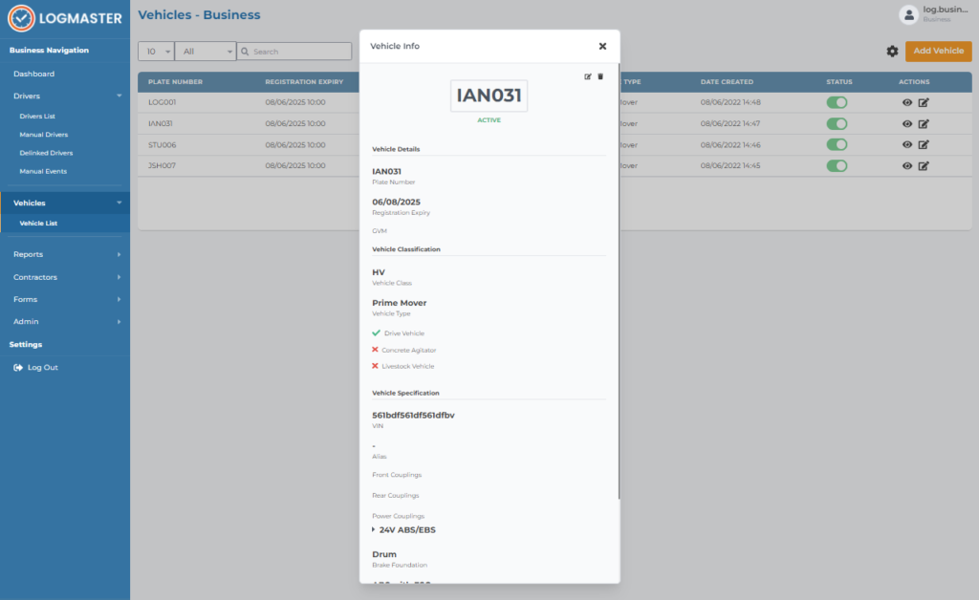
Task: Click the delete trash icon for IAN031
Action: pyautogui.click(x=600, y=75)
